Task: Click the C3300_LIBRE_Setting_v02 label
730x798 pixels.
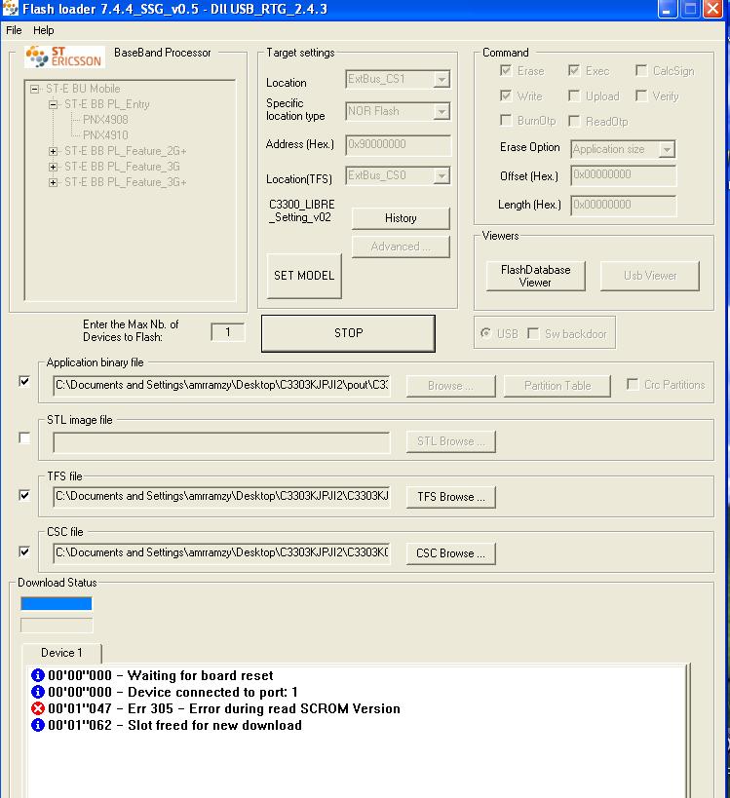Action: [302, 210]
